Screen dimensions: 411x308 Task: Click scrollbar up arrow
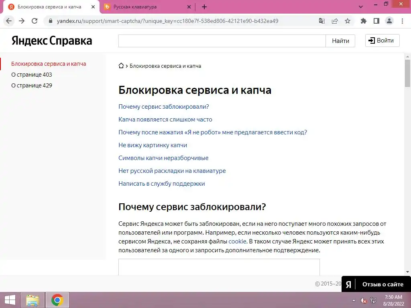coord(407,56)
